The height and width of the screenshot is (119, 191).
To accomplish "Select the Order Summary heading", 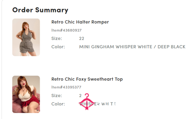I will (x=40, y=10).
